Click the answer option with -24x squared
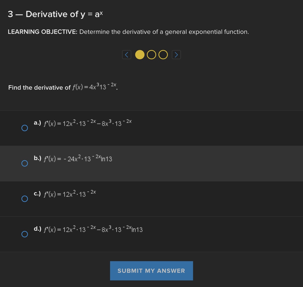This screenshot has height=287, width=303. click(x=73, y=159)
